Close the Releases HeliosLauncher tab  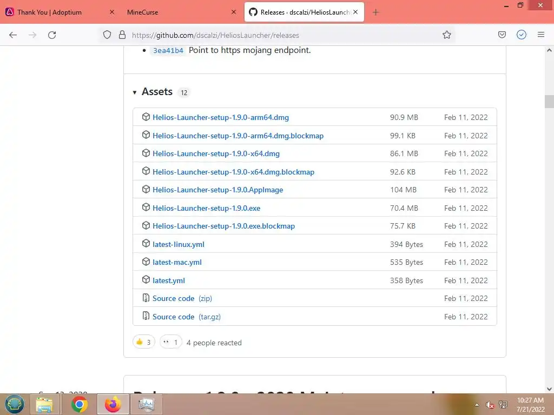[x=355, y=12]
